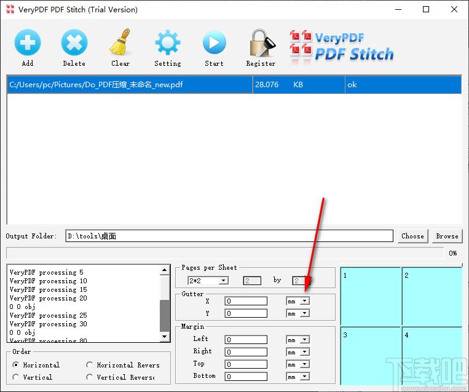Open the Gutter Y unit dropdown
This screenshot has width=469, height=392.
click(x=304, y=313)
